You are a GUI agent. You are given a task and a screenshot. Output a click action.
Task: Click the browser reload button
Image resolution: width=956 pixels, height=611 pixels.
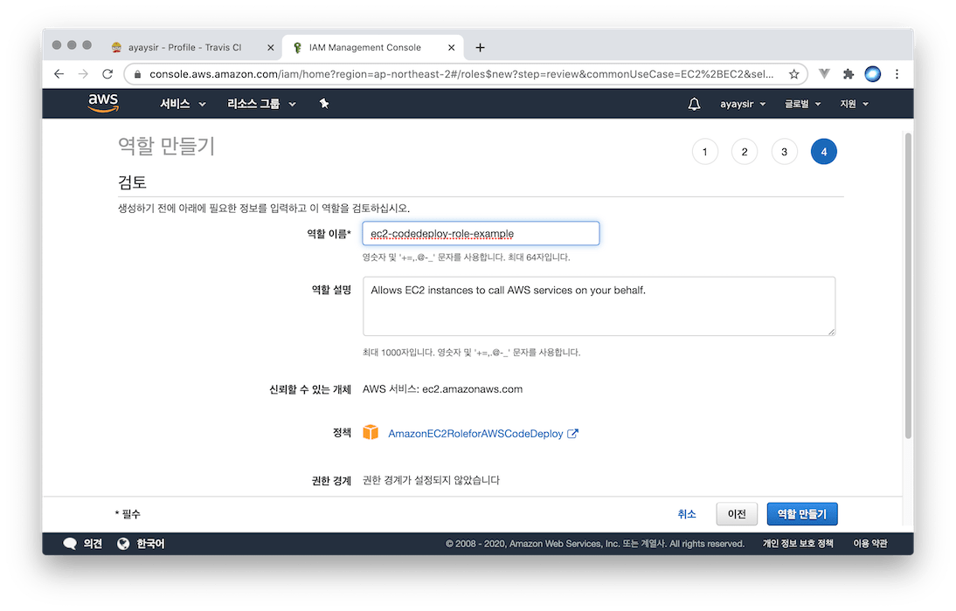(x=107, y=74)
